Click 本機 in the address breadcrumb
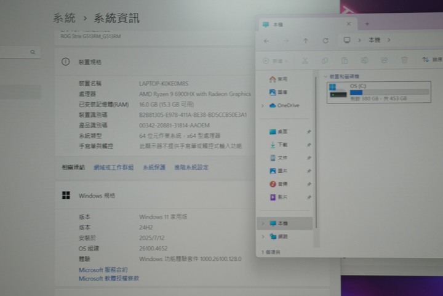443x296 pixels. point(374,40)
